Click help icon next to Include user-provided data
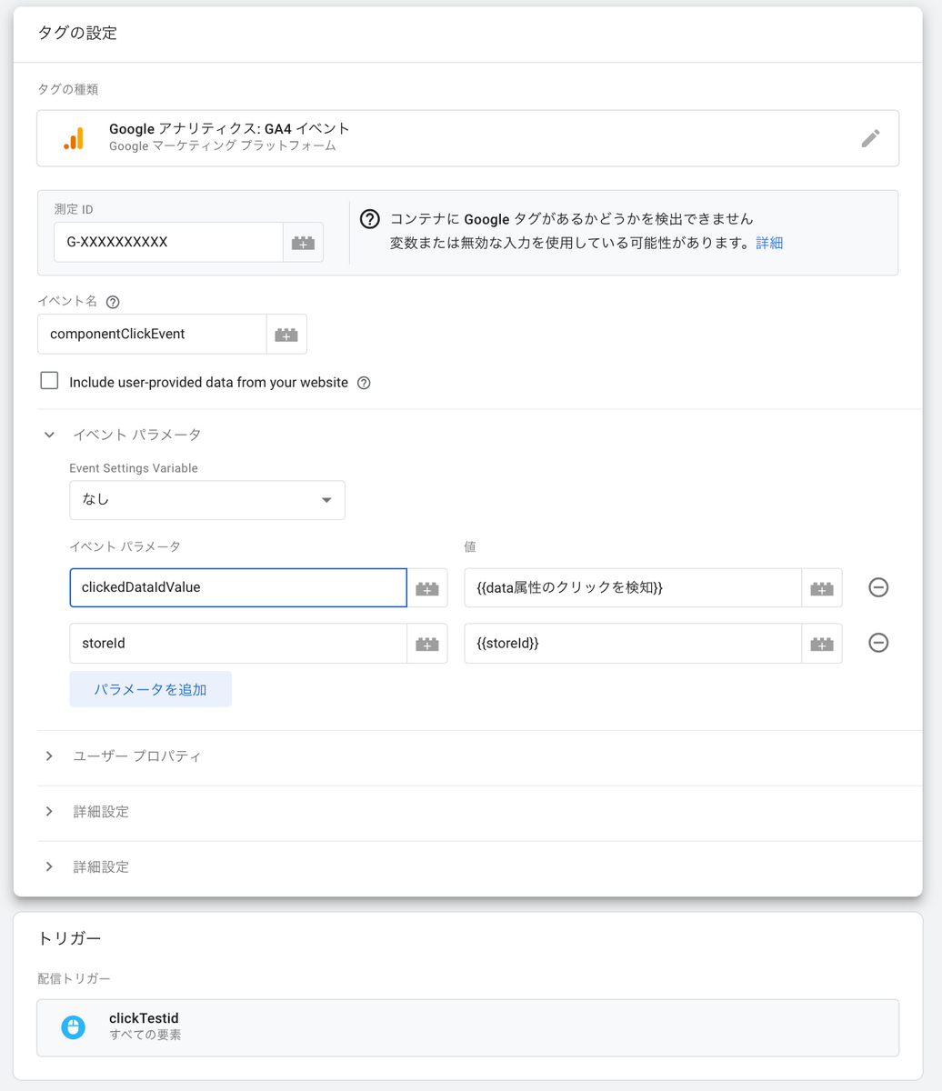This screenshot has width=942, height=1091. point(364,383)
